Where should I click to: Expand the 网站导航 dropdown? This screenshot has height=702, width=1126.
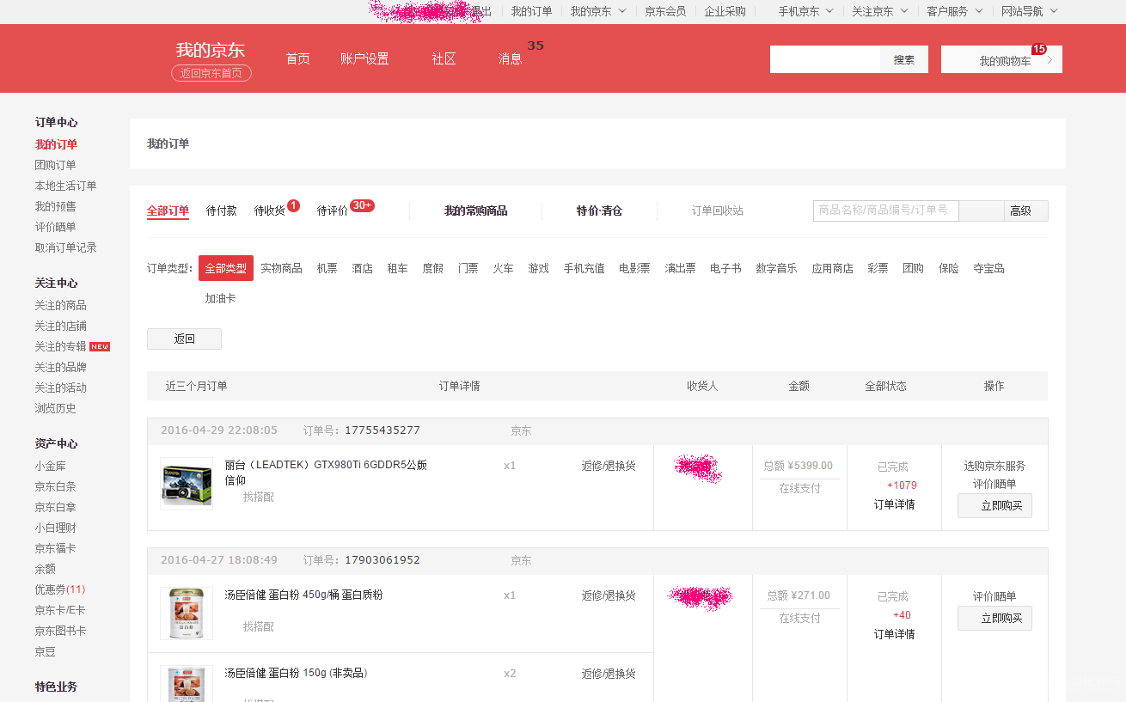(1029, 11)
